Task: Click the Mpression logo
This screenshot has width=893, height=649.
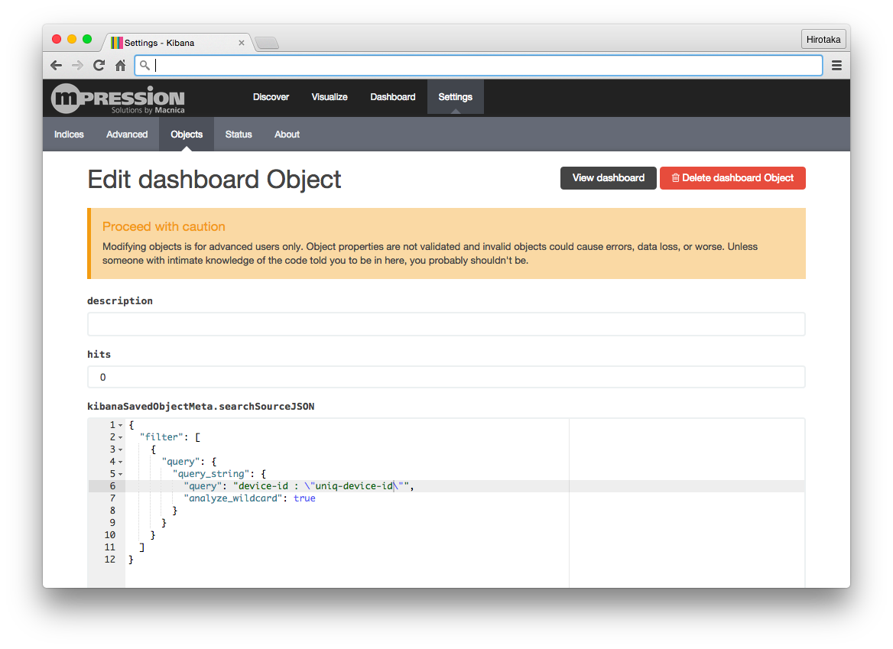Action: (118, 99)
